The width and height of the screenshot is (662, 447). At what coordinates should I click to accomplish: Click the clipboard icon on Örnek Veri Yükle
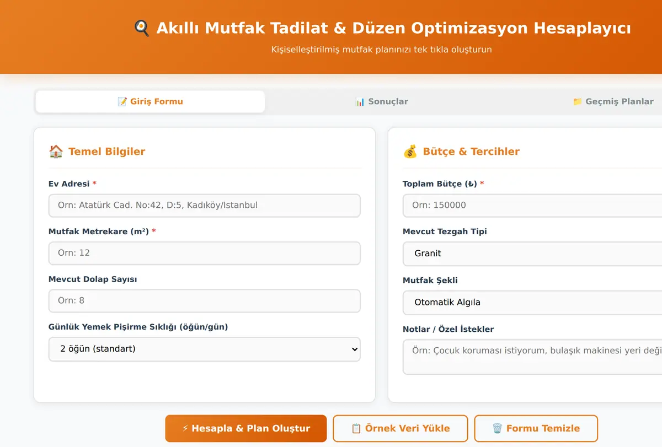point(356,428)
